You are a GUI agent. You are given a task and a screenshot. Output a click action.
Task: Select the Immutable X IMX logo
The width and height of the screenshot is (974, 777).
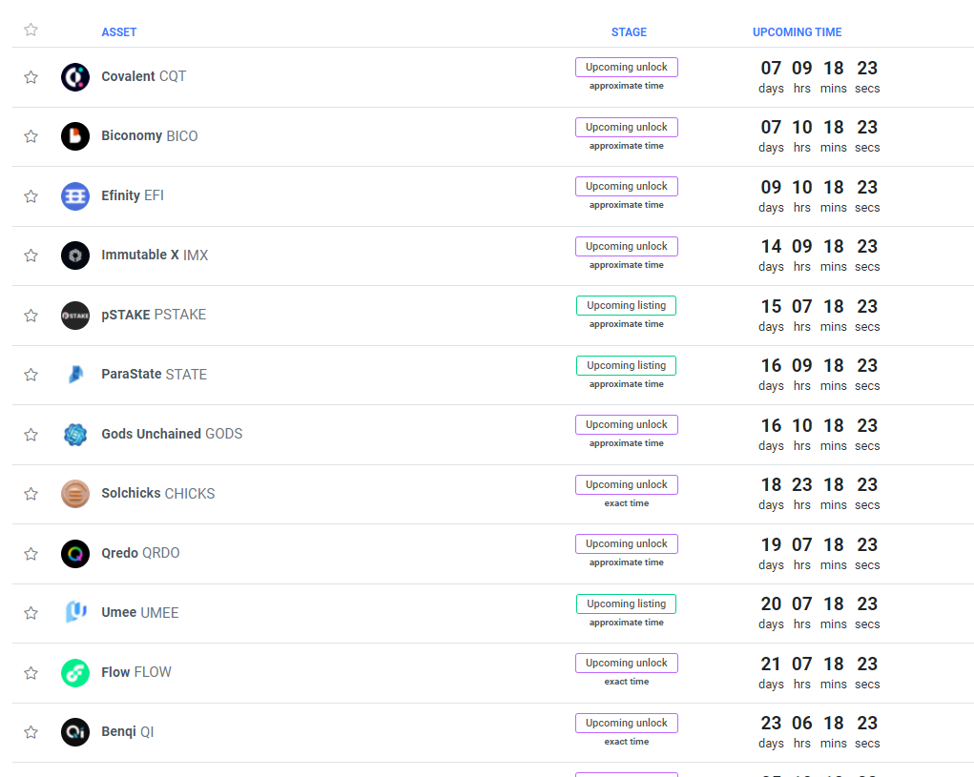coord(75,256)
